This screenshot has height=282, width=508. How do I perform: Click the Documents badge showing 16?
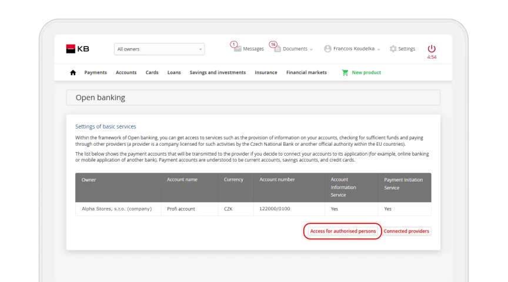[273, 44]
